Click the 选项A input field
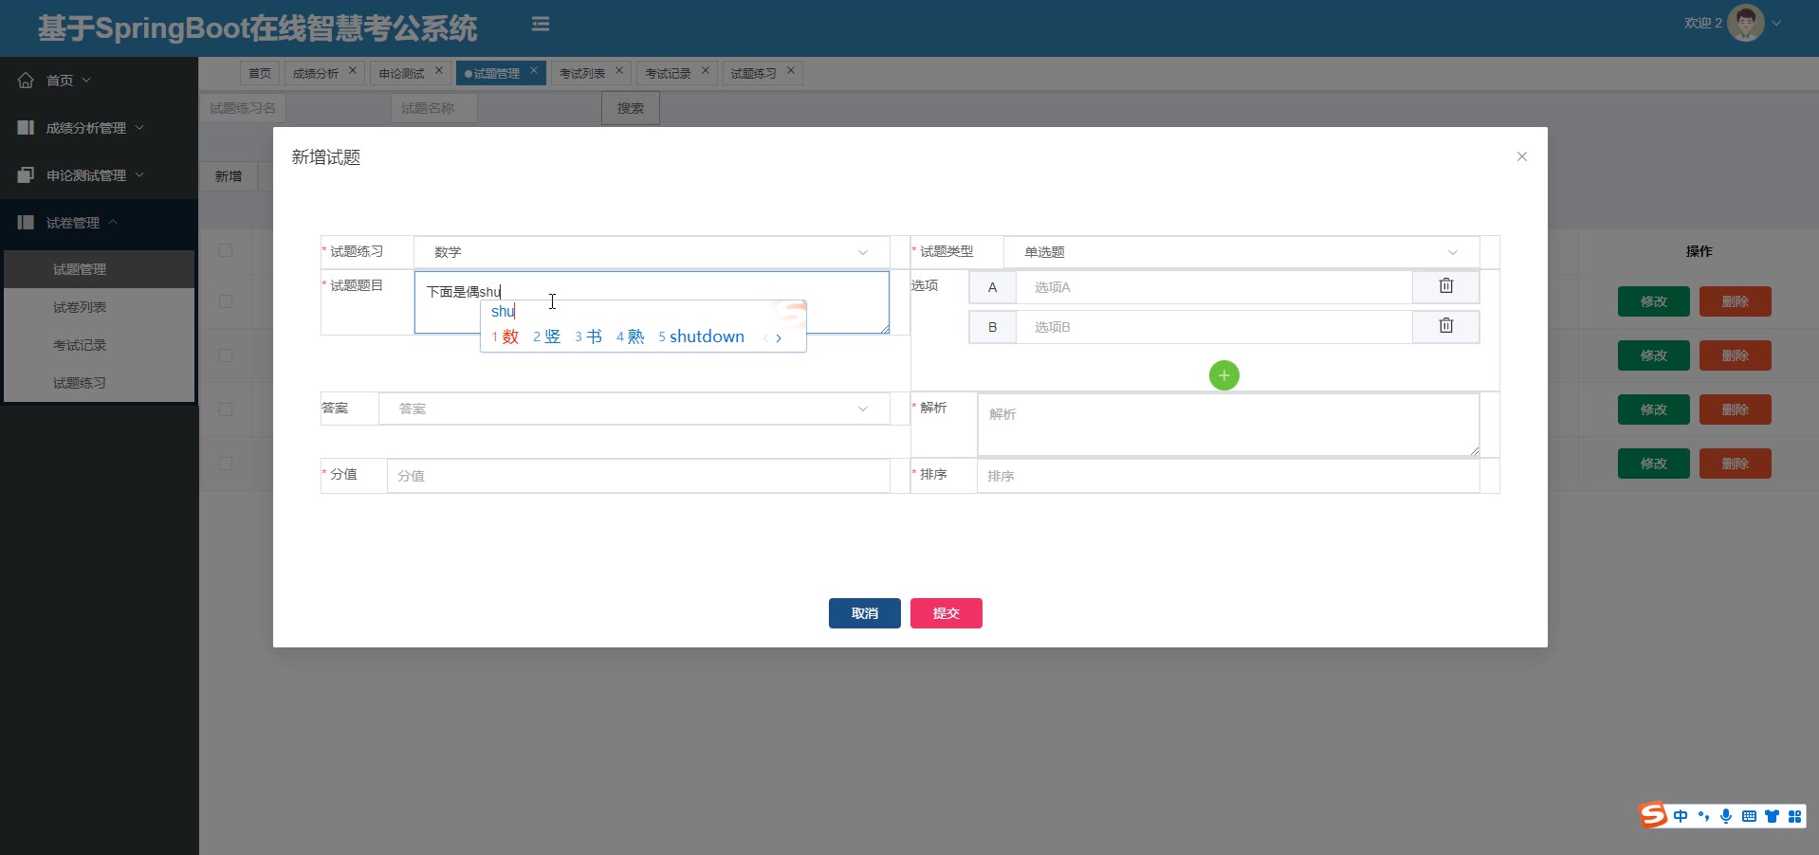1819x855 pixels. coord(1214,287)
